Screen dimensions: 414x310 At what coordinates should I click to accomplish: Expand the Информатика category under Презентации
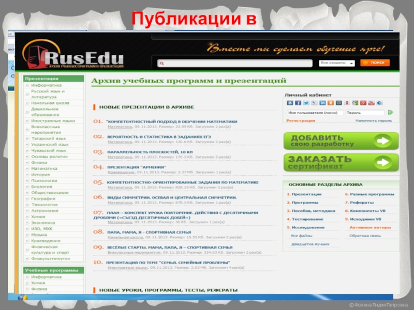click(x=27, y=85)
